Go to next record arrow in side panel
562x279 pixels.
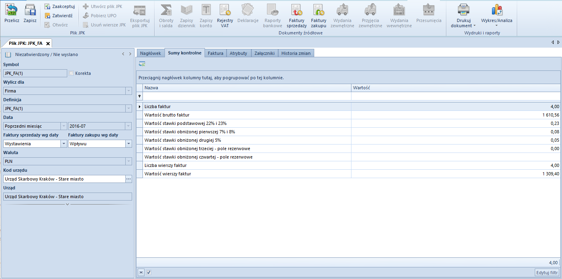130,54
